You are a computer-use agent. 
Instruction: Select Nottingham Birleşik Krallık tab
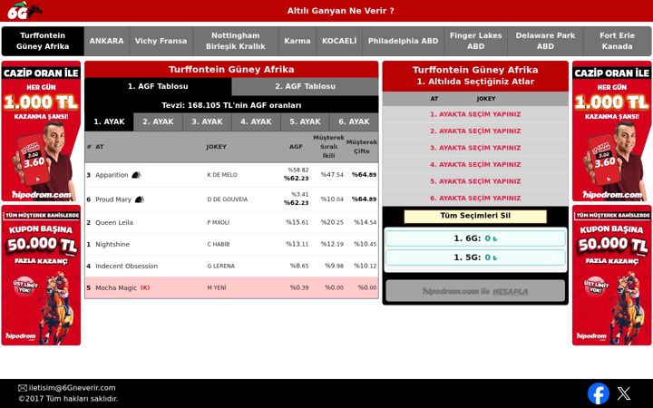point(235,41)
